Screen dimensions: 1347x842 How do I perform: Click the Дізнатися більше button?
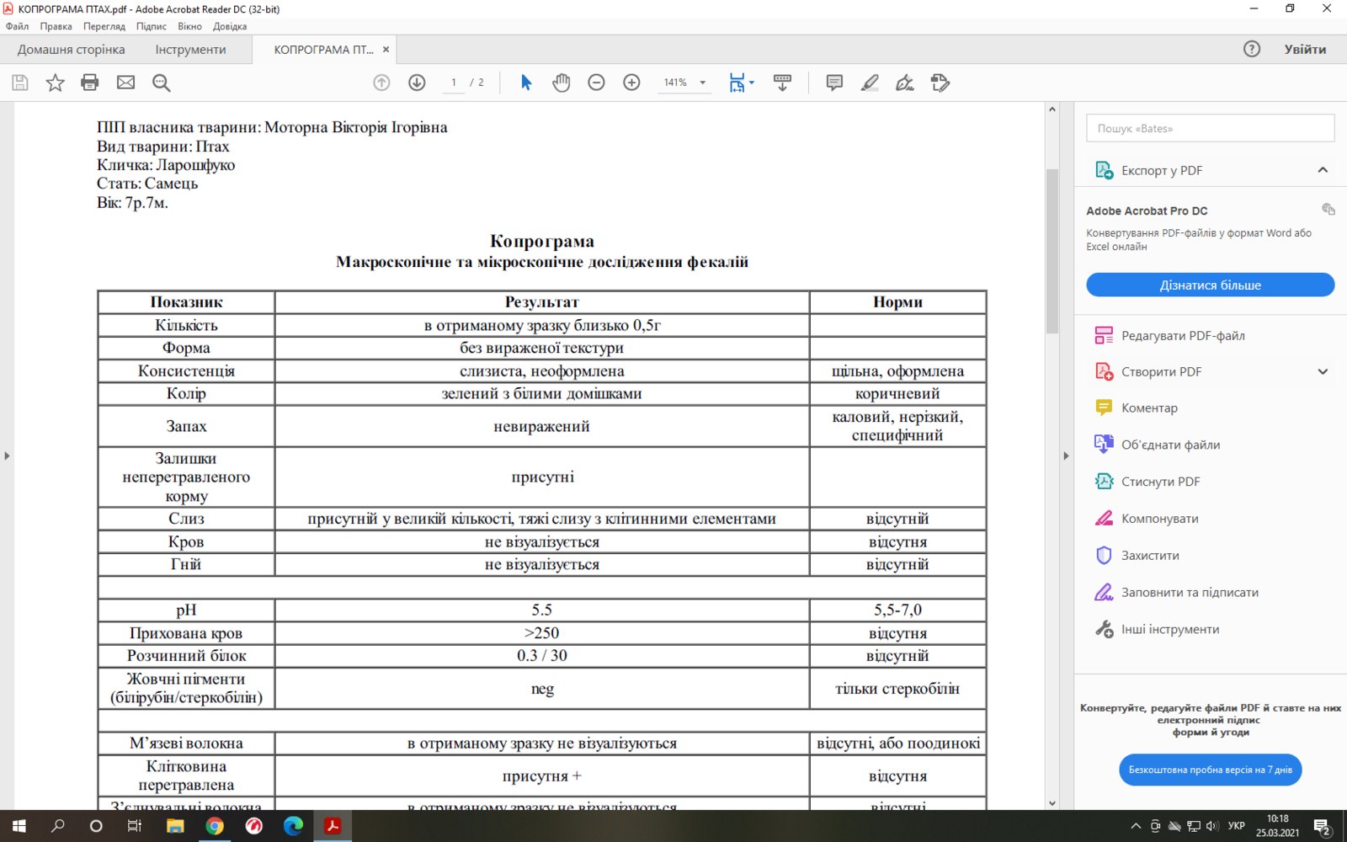pos(1210,285)
